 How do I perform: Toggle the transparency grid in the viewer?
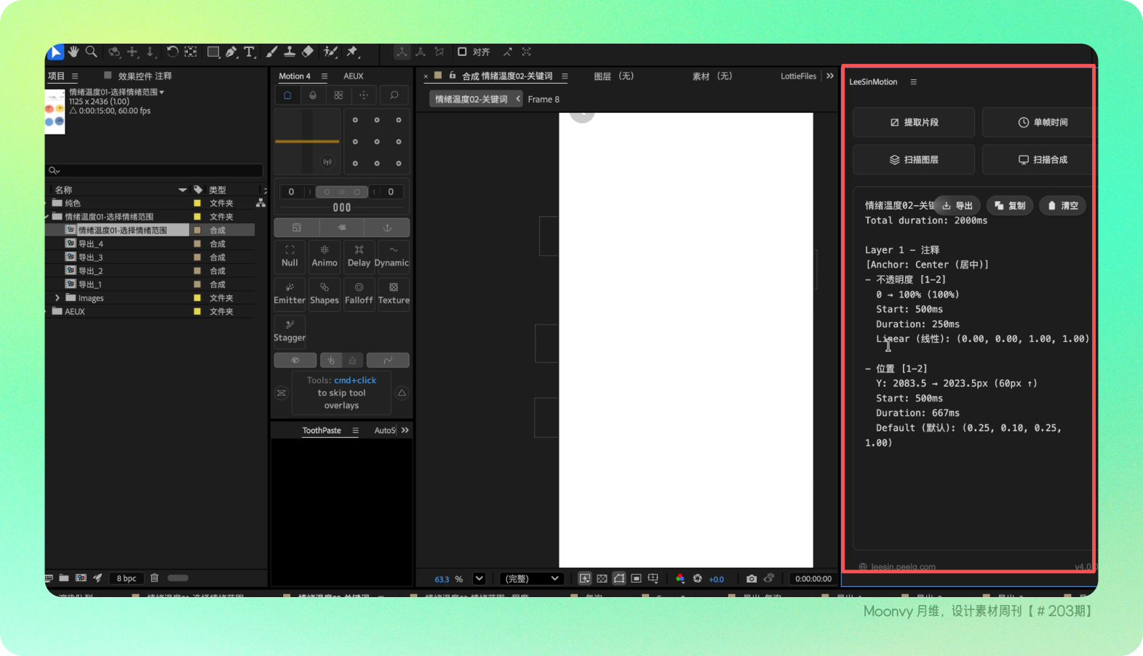602,579
